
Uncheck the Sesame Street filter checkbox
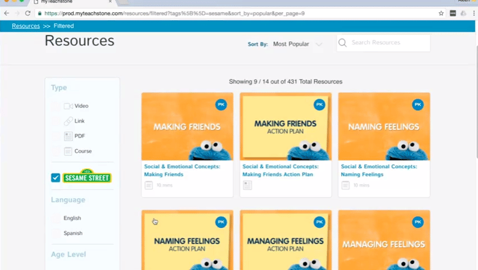[x=56, y=177]
